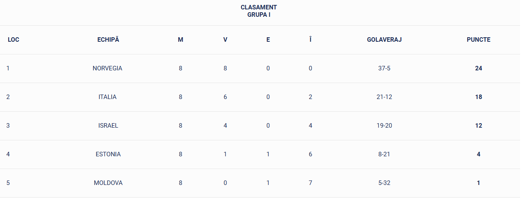Click Norvegia's 37-5 goal average
525x205 pixels.
(x=384, y=68)
